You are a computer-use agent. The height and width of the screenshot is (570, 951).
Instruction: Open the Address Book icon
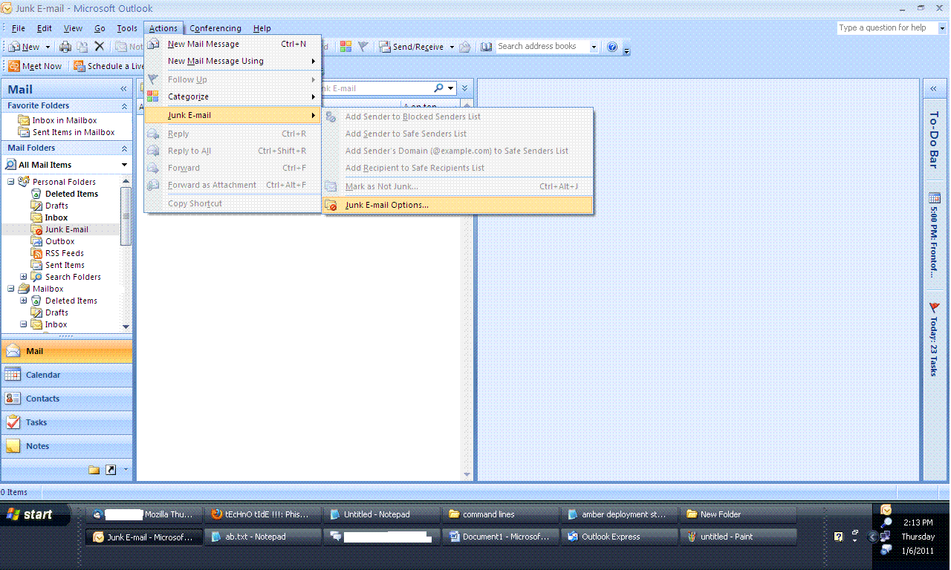(x=486, y=47)
